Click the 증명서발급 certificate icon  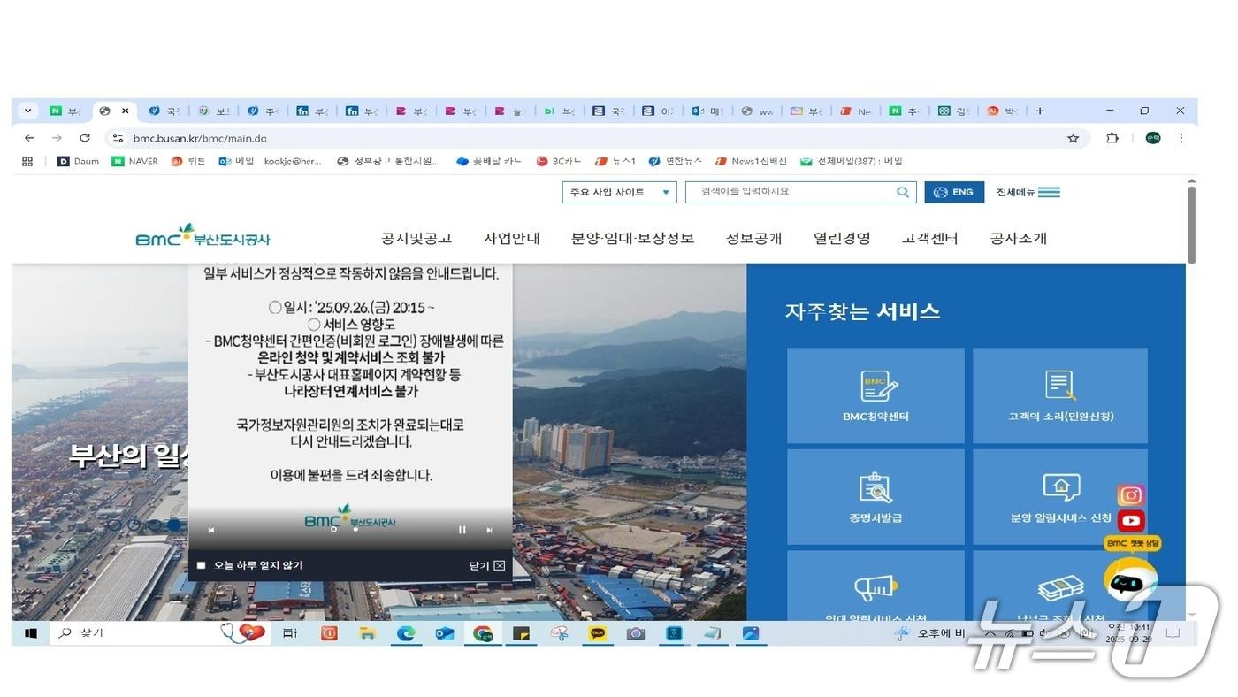[x=875, y=496]
